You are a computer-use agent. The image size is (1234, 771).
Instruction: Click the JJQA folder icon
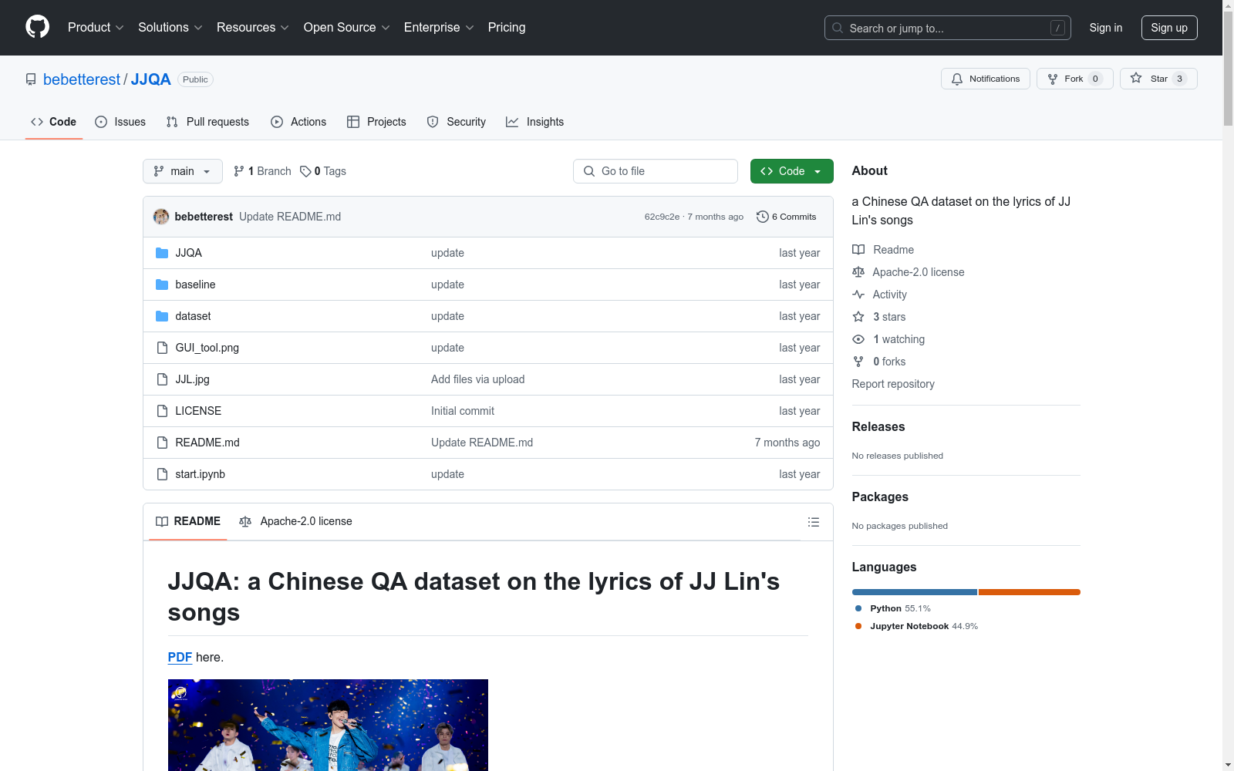coord(162,253)
